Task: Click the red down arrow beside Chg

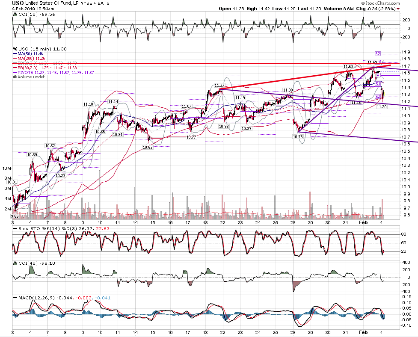Action: click(398, 9)
